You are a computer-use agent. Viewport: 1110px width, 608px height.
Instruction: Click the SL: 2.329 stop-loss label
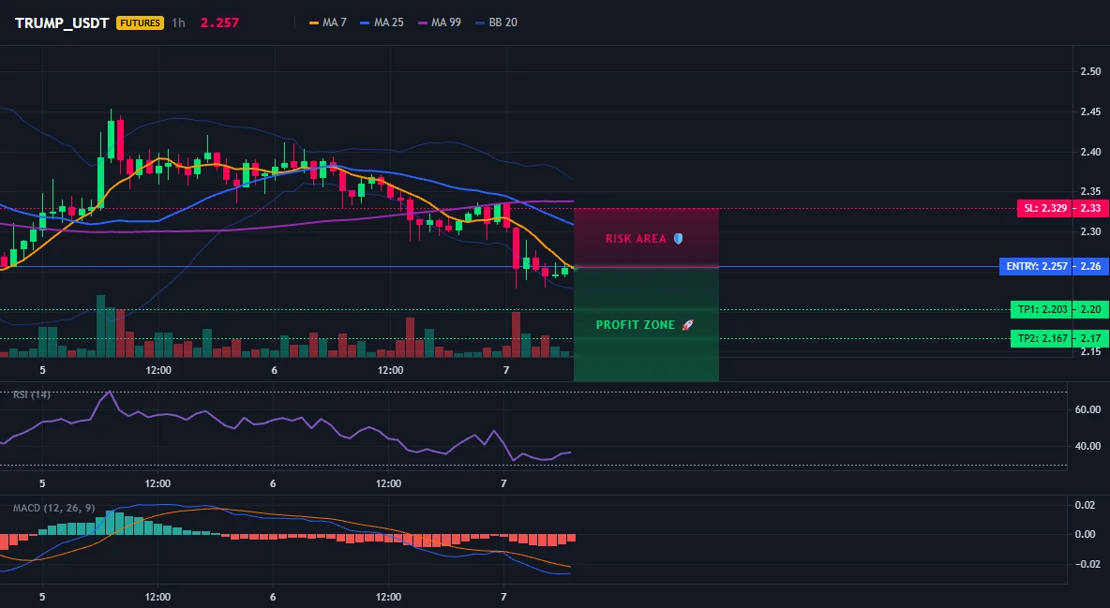click(x=1045, y=208)
